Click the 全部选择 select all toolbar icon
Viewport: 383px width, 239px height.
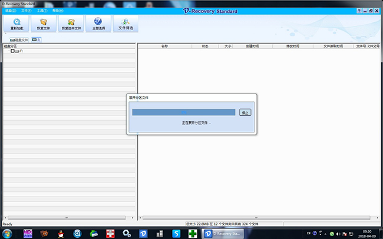pyautogui.click(x=98, y=24)
